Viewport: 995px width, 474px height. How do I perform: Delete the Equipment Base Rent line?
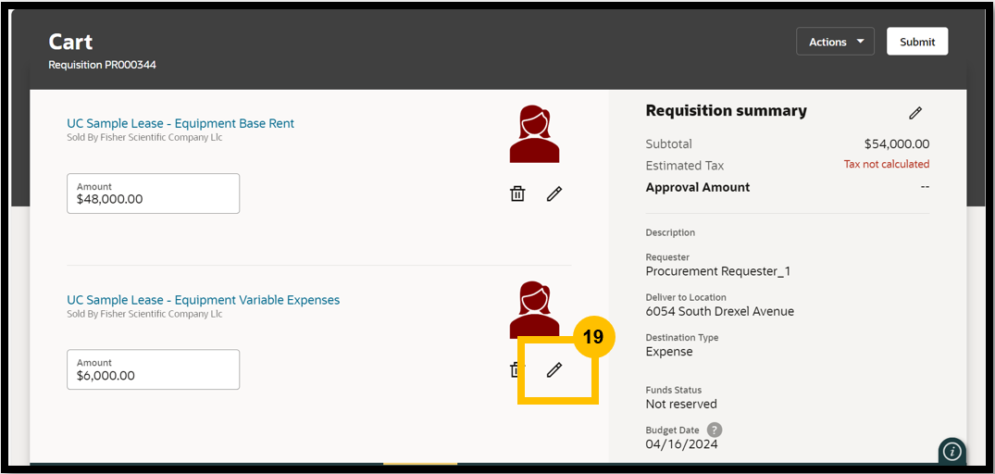517,194
